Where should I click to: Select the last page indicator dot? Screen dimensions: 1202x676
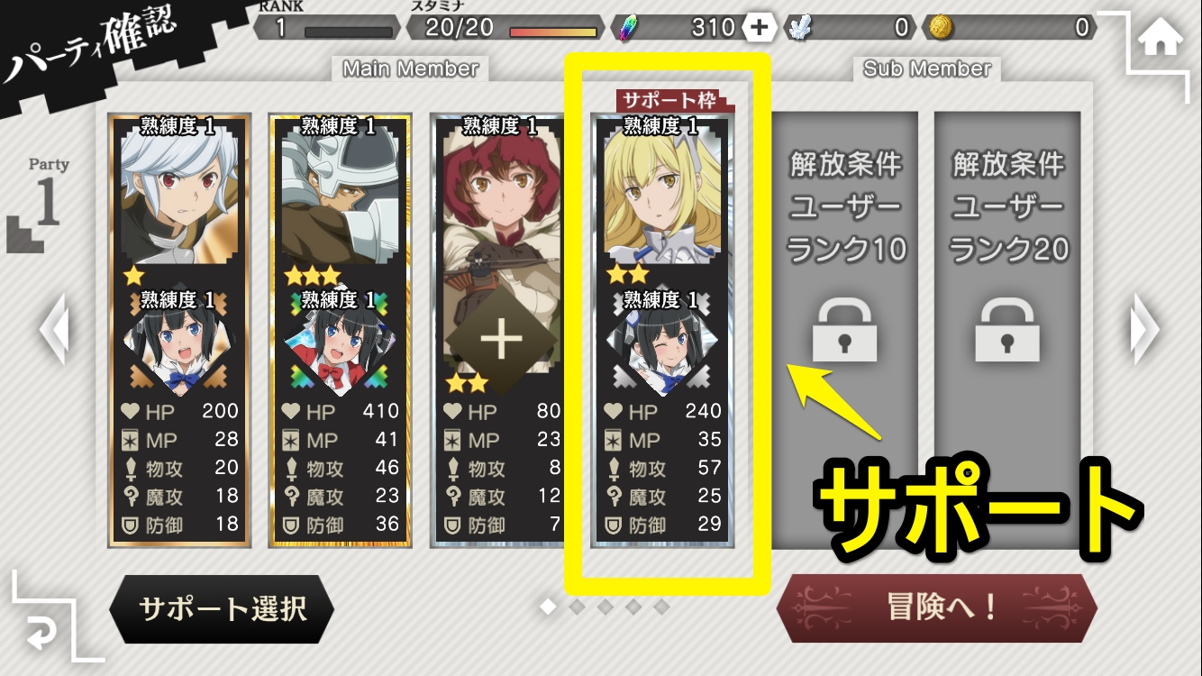click(x=661, y=607)
